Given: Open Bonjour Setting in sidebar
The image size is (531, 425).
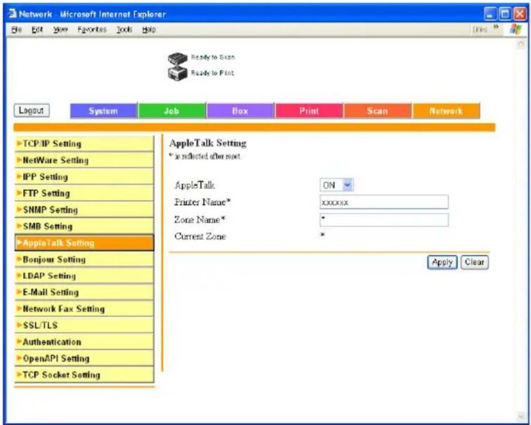Looking at the screenshot, I should (84, 260).
